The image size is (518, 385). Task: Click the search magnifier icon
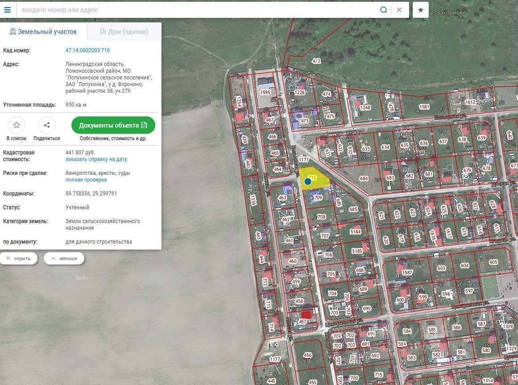(x=383, y=10)
